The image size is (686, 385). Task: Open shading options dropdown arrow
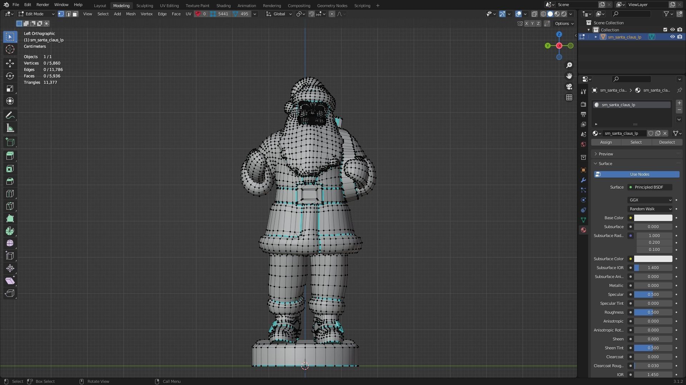(571, 14)
